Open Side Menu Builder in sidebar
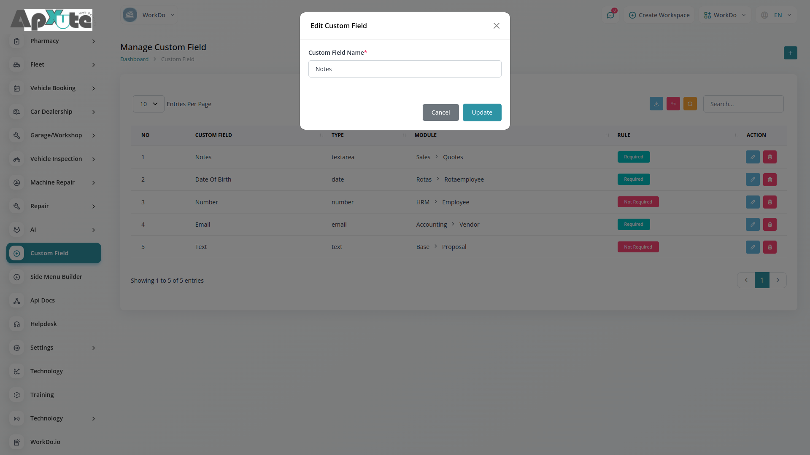 pyautogui.click(x=56, y=277)
